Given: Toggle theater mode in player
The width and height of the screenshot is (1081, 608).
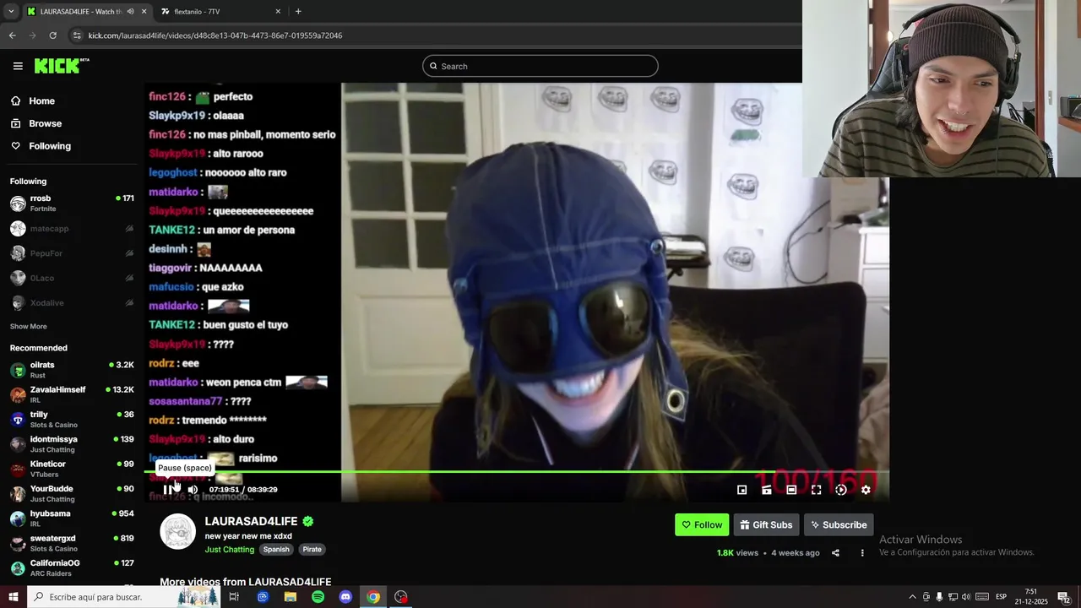Looking at the screenshot, I should [x=791, y=489].
